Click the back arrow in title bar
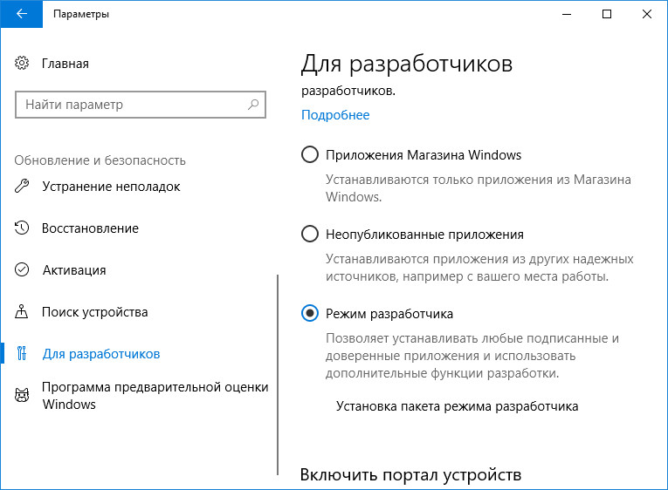Viewport: 668px width, 490px height. pyautogui.click(x=21, y=14)
